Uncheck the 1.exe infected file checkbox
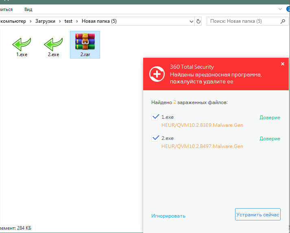290x233 pixels. click(155, 117)
